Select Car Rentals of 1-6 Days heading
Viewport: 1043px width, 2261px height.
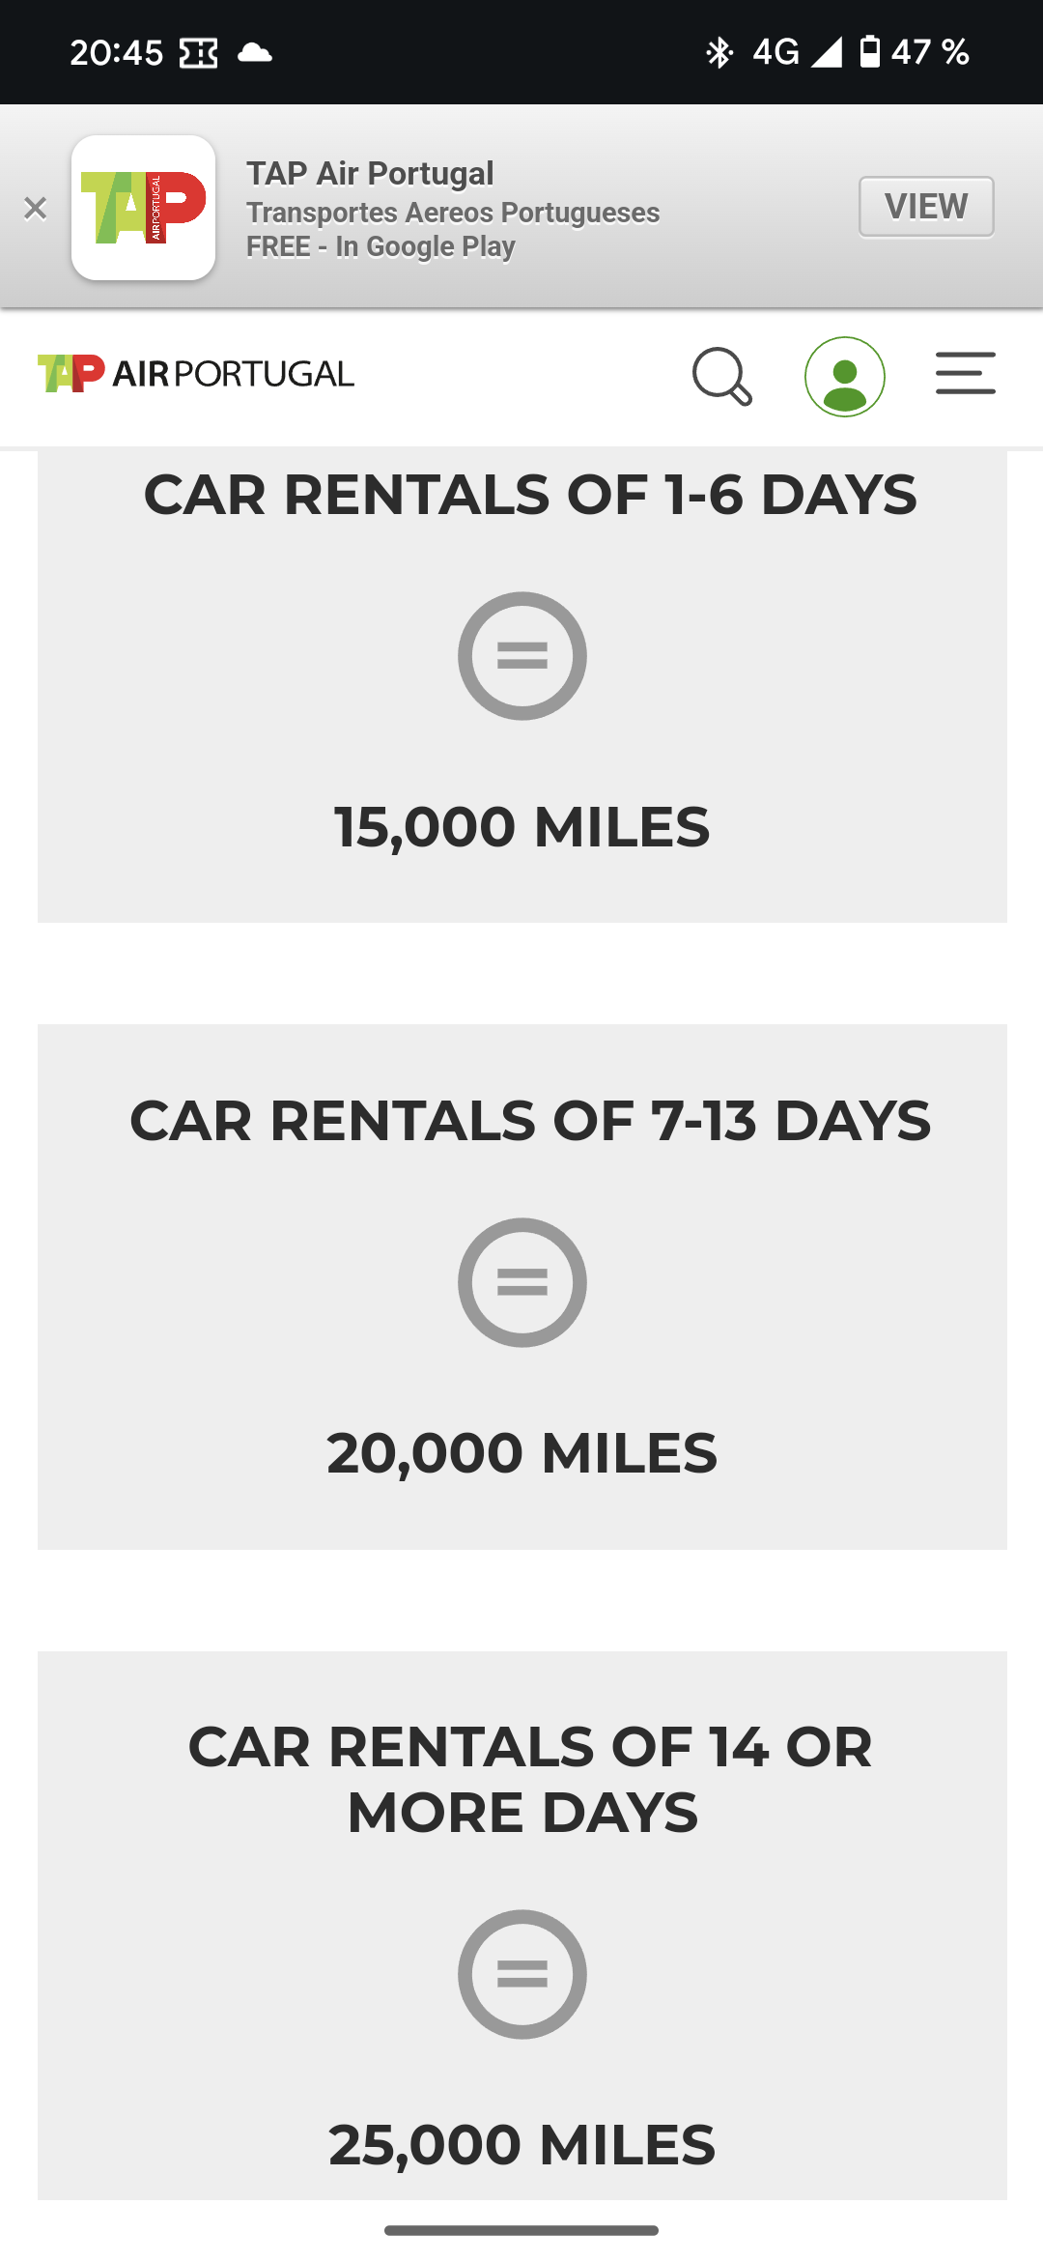[x=530, y=495]
